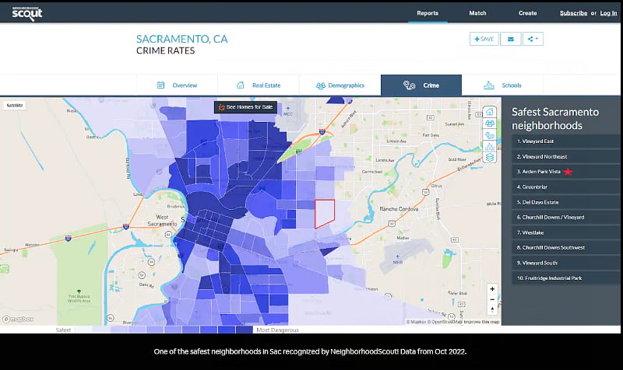The height and width of the screenshot is (370, 623).
Task: Click the house icon on Real Estate tab
Action: click(x=241, y=85)
